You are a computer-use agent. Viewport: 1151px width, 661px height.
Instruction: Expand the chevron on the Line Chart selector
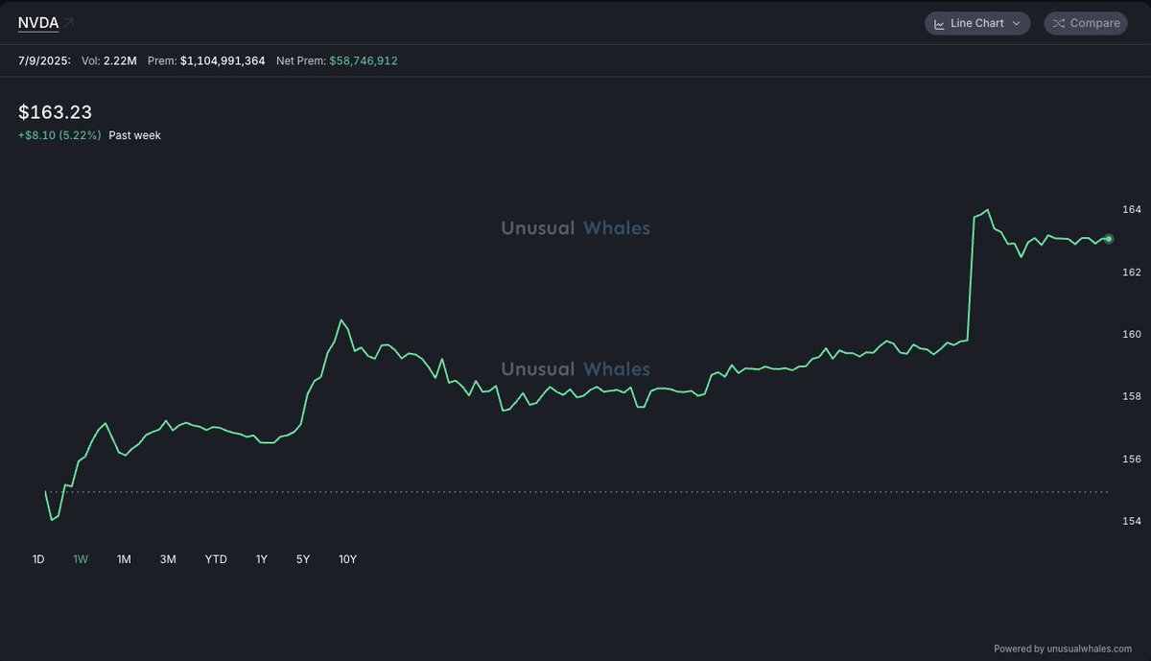(x=1016, y=23)
